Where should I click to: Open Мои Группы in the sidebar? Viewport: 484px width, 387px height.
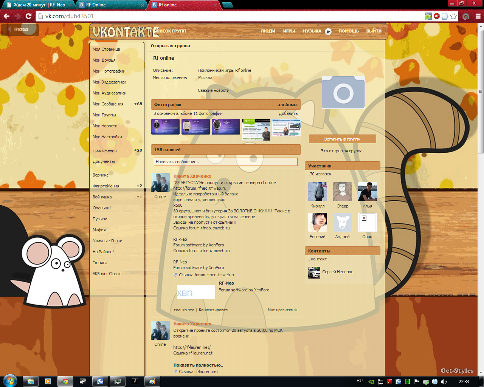pyautogui.click(x=104, y=115)
